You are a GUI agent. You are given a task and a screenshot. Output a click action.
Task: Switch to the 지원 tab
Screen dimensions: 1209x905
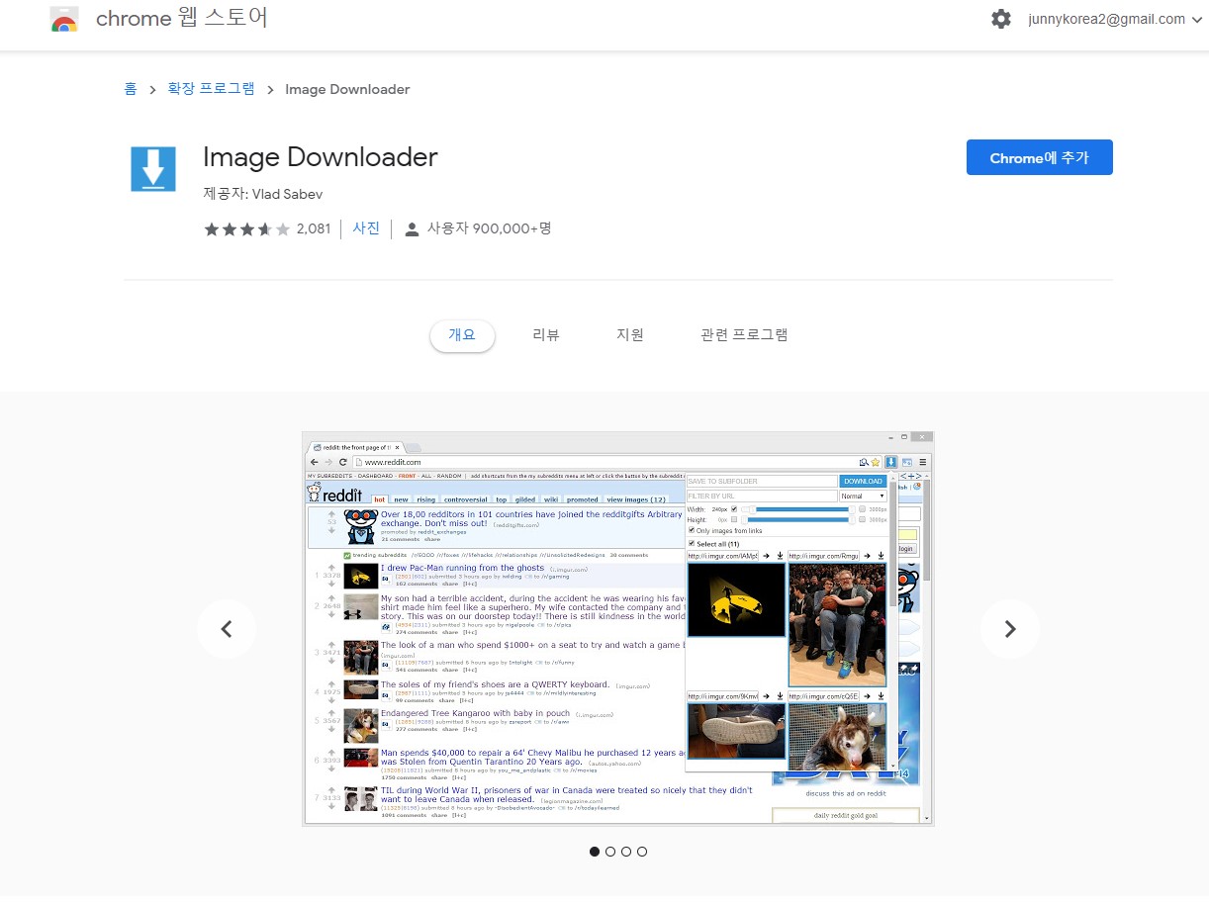(x=630, y=334)
